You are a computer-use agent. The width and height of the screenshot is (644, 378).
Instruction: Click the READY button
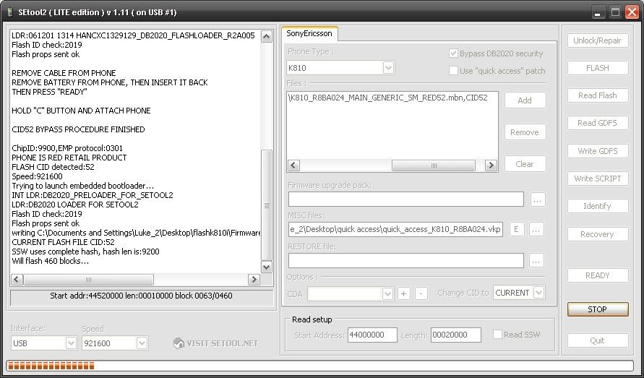coord(598,275)
